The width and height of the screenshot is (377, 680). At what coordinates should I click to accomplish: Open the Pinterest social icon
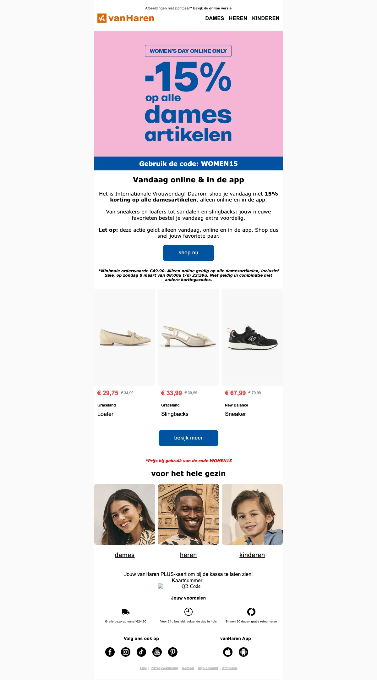[173, 652]
